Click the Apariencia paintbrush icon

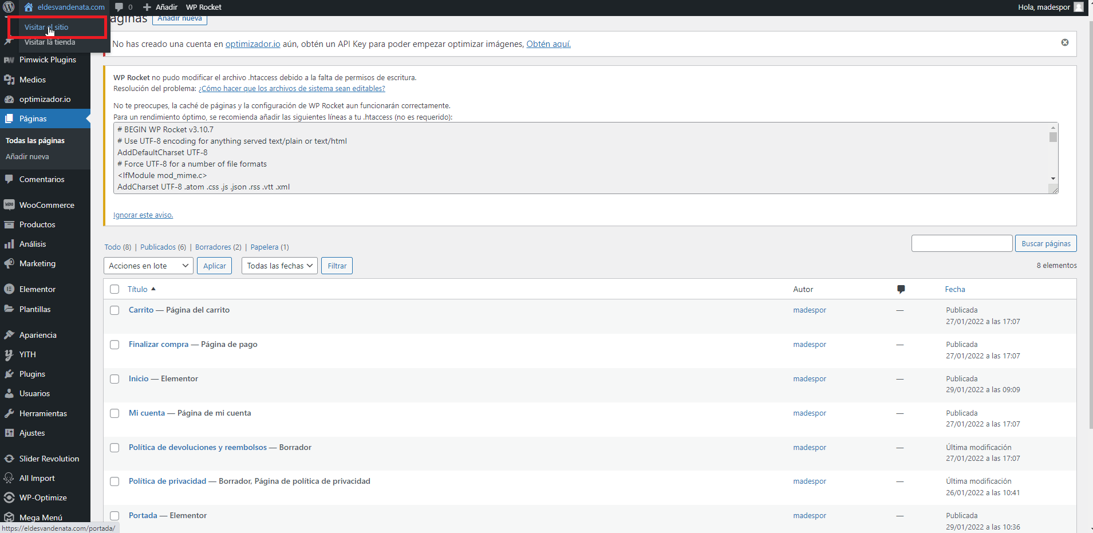point(9,335)
